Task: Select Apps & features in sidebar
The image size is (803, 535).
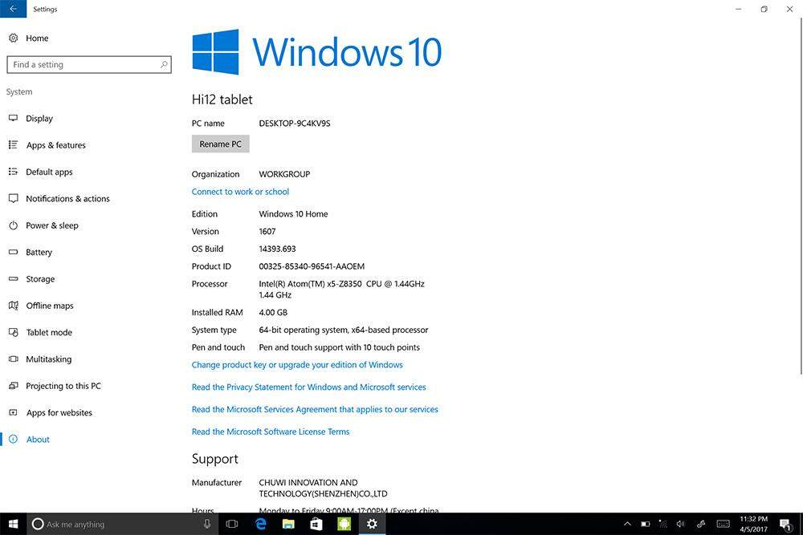Action: point(55,145)
